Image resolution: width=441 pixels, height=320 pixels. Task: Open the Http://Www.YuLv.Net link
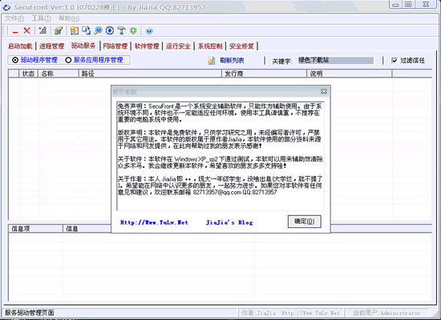[154, 222]
